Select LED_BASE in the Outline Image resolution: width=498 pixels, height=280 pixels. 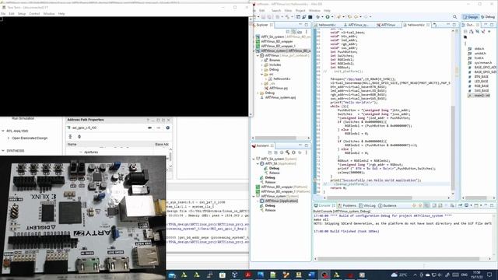481,82
